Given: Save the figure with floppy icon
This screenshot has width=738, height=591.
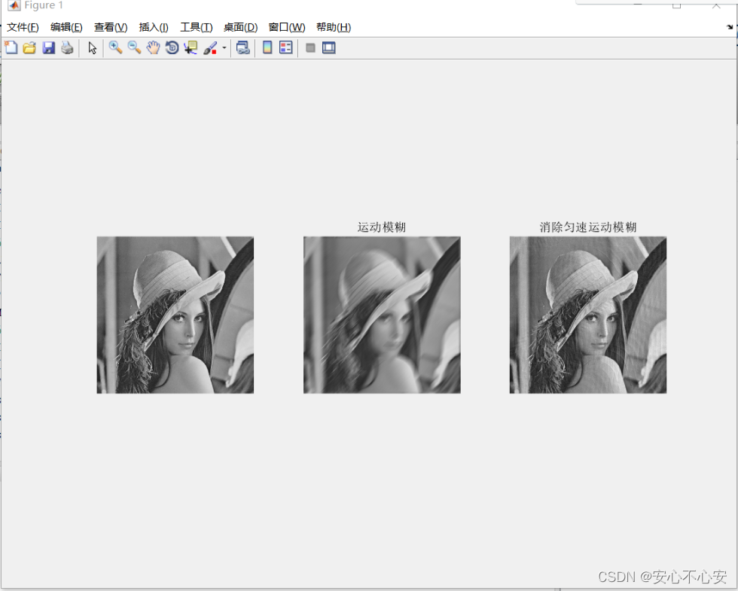Looking at the screenshot, I should (48, 47).
